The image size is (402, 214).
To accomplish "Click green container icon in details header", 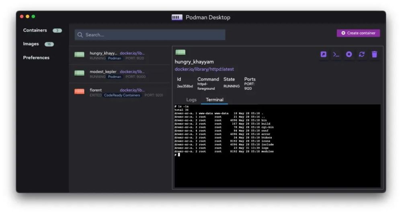I will pos(180,52).
